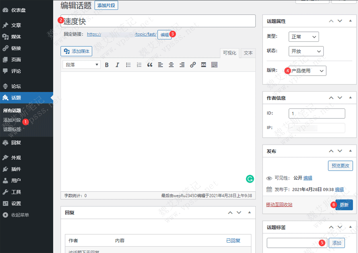The height and width of the screenshot is (253, 358).
Task: Move 话题标签 panel up
Action: [331, 227]
